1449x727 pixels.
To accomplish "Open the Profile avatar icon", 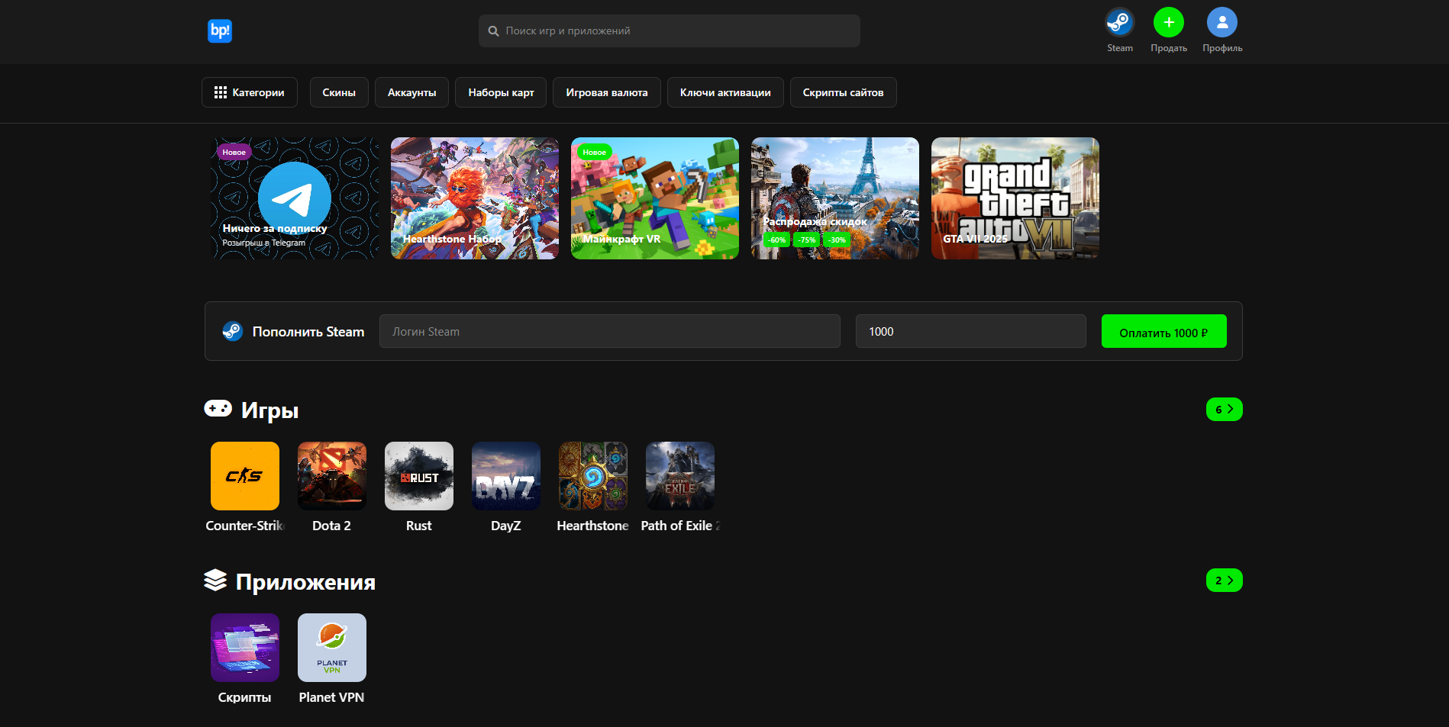I will point(1221,23).
